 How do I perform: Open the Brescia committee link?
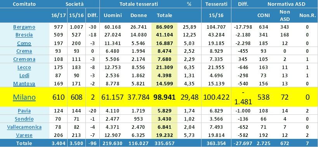[x=24, y=35]
